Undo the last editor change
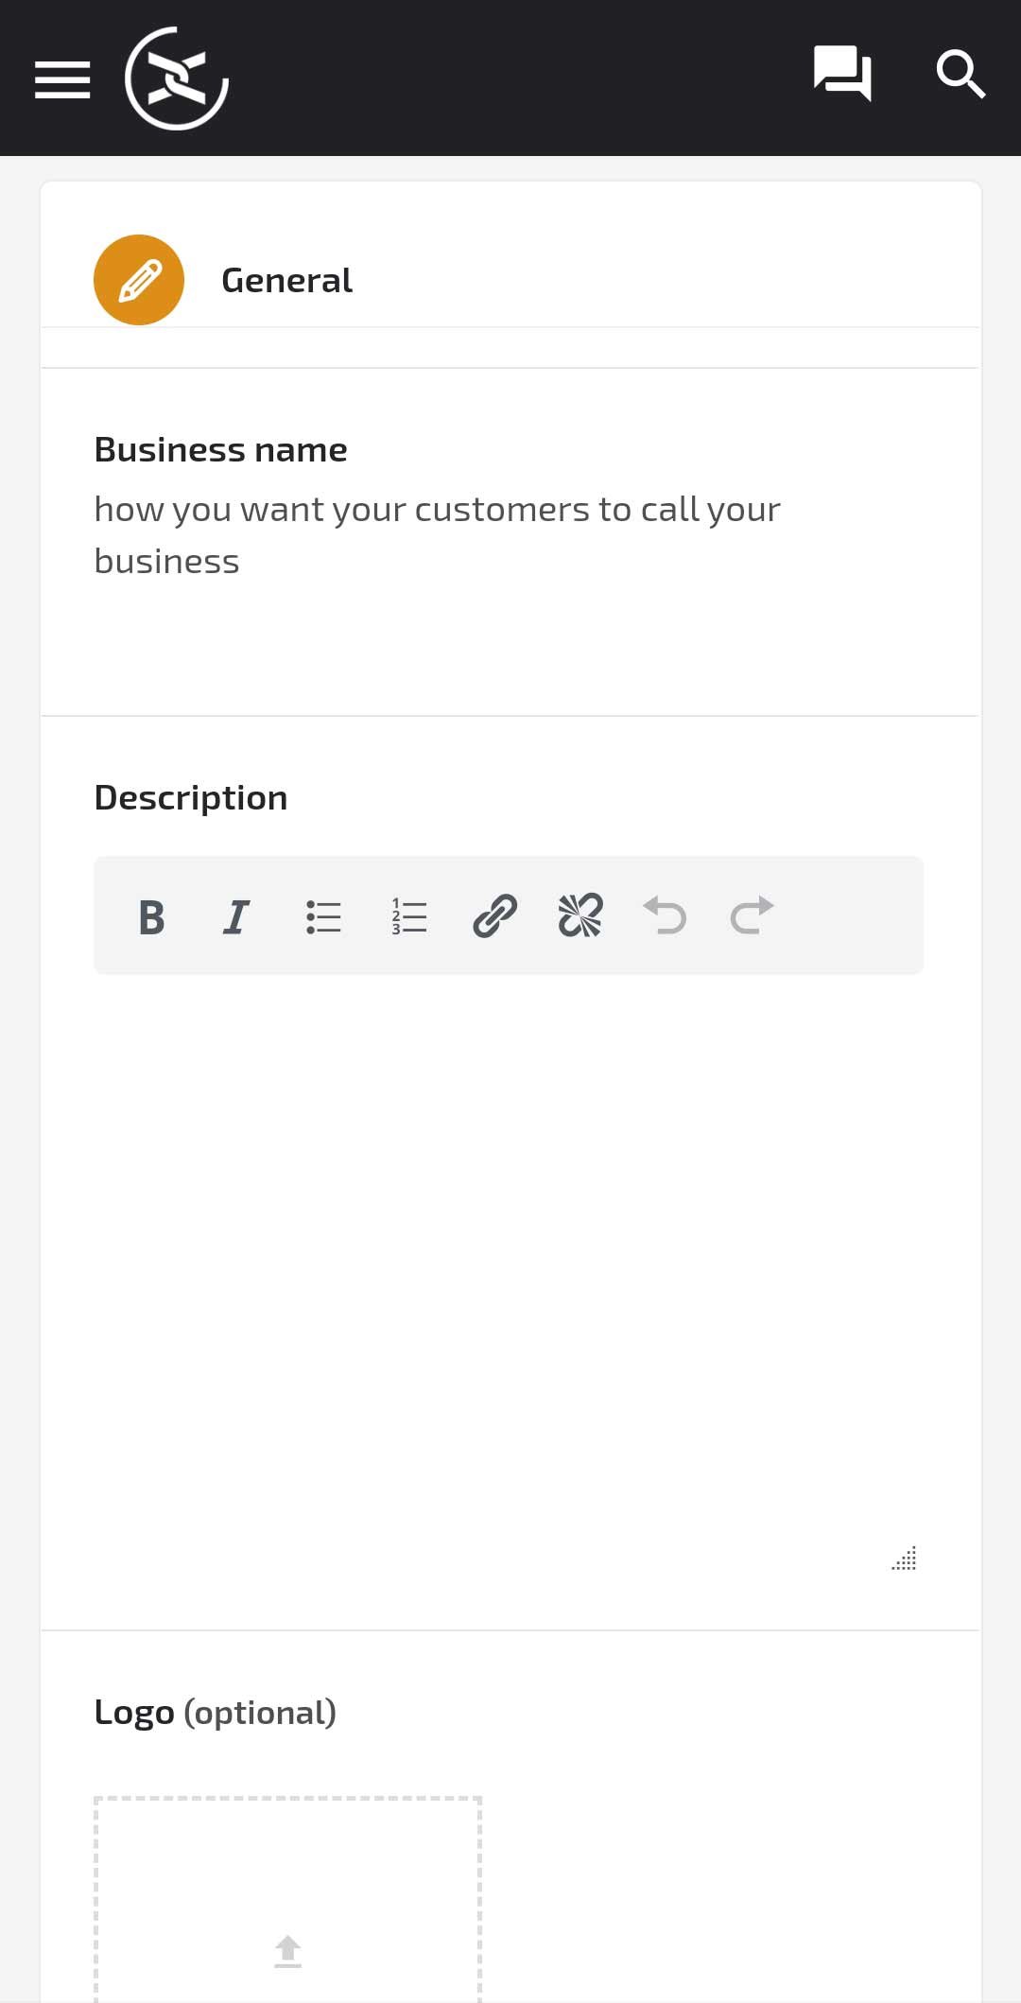The image size is (1021, 2003). (666, 916)
